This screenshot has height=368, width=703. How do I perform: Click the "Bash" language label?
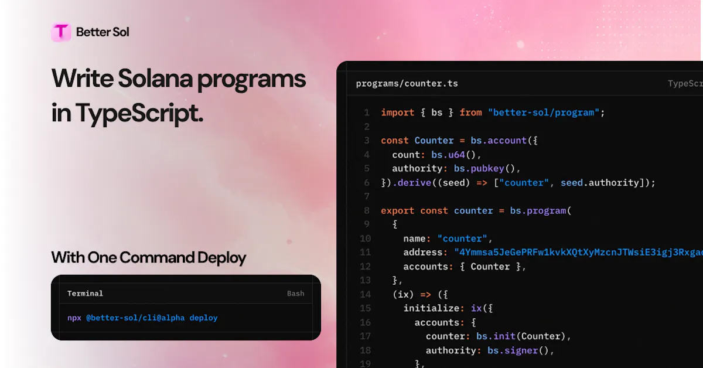click(x=295, y=293)
